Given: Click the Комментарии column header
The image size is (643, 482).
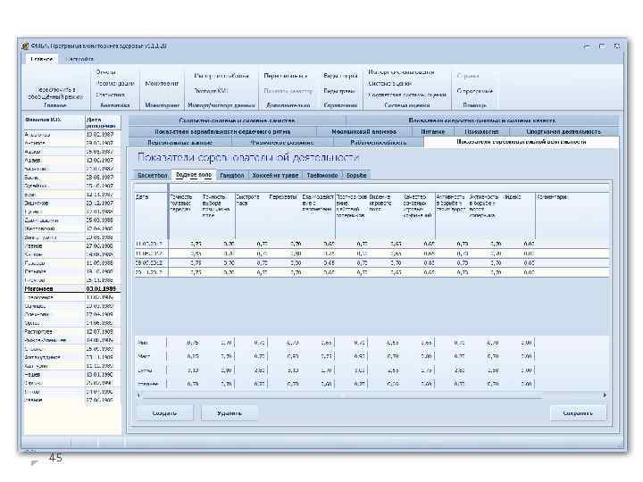Looking at the screenshot, I should pos(572,216).
